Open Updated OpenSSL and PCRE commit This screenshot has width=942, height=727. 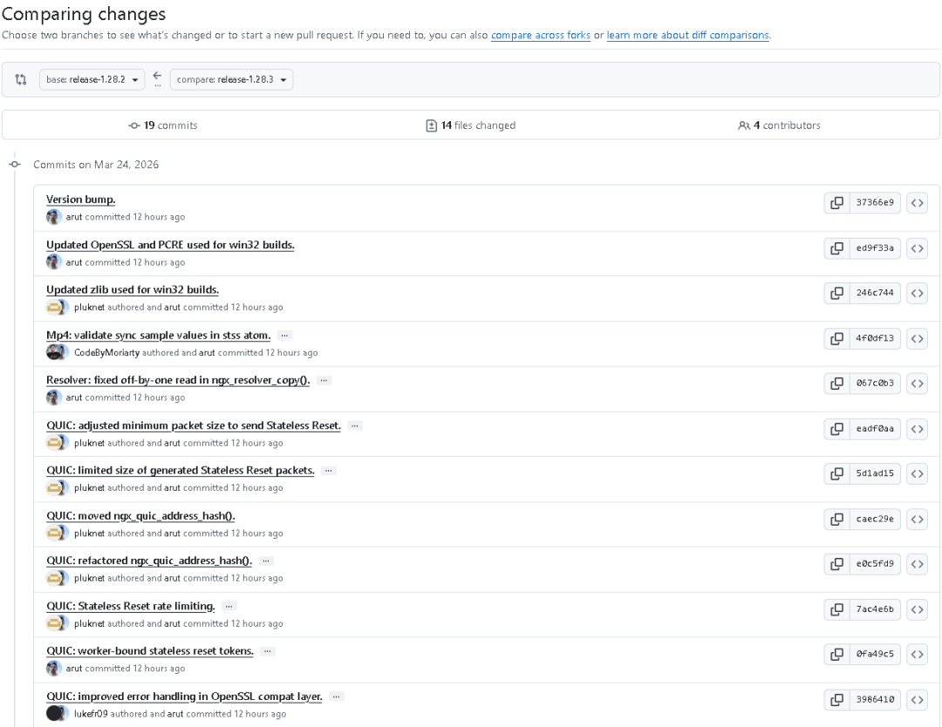point(170,245)
